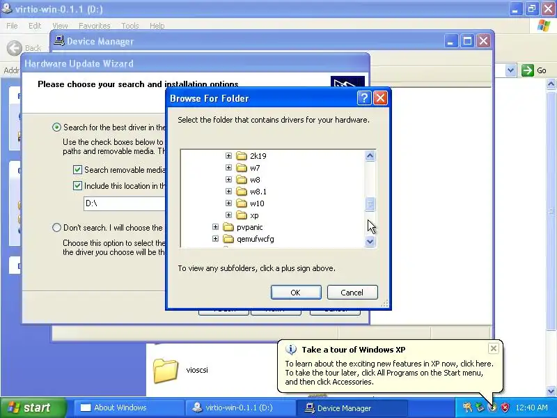Click the Go arrow icon in address bar
557x418 pixels.
click(x=528, y=70)
